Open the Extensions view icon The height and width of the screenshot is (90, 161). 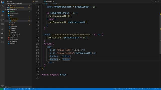point(2,20)
